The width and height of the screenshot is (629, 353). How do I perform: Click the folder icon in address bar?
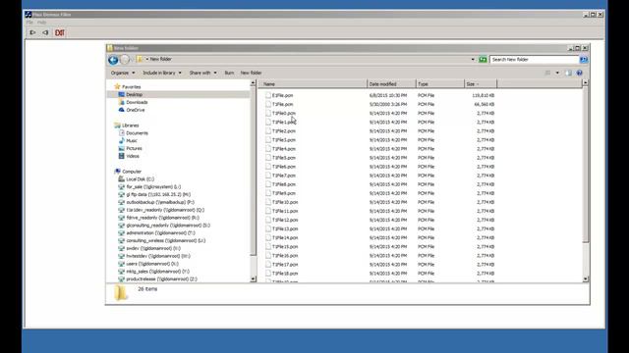140,59
